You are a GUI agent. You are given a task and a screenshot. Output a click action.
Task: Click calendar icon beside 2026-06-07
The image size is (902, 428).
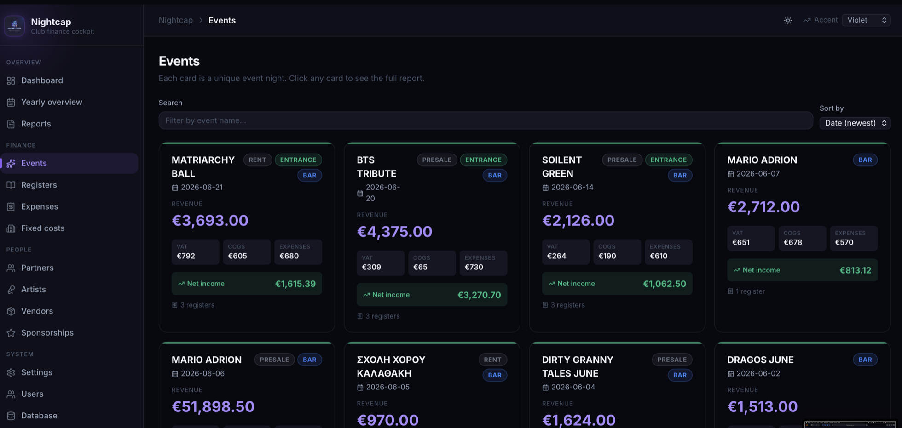coord(730,174)
